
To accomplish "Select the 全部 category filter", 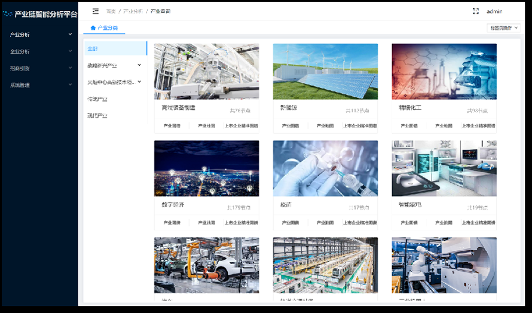I will click(x=114, y=48).
